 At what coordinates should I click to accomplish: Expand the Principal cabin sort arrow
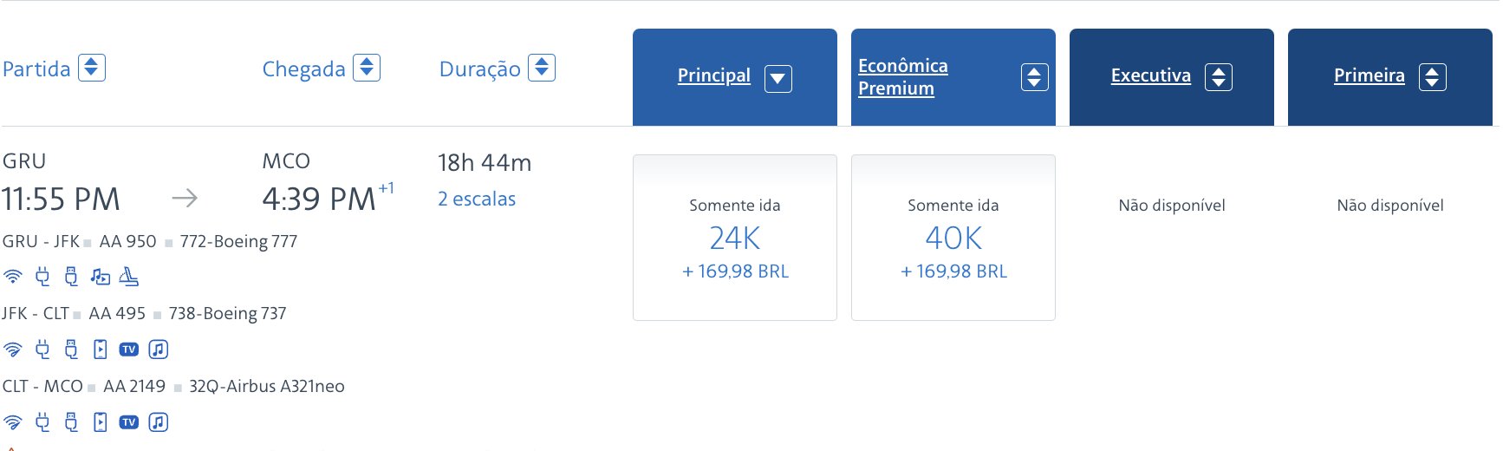778,78
